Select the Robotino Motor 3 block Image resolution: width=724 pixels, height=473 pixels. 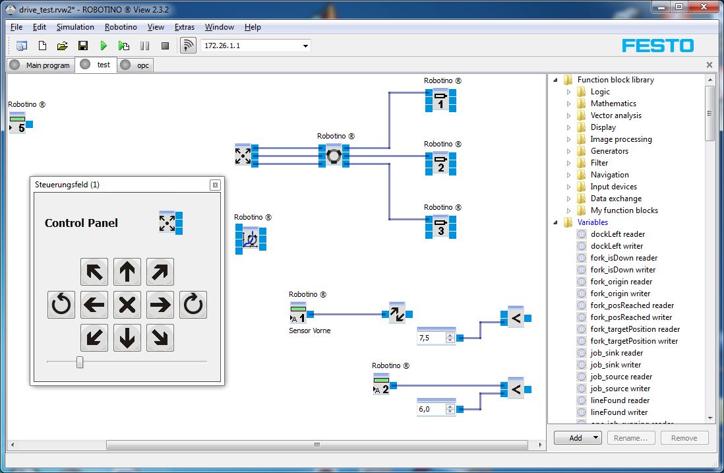440,227
